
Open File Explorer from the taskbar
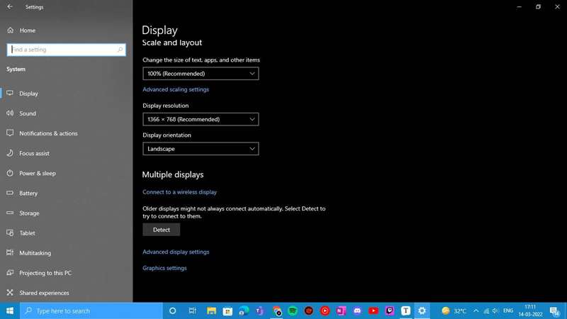point(211,310)
